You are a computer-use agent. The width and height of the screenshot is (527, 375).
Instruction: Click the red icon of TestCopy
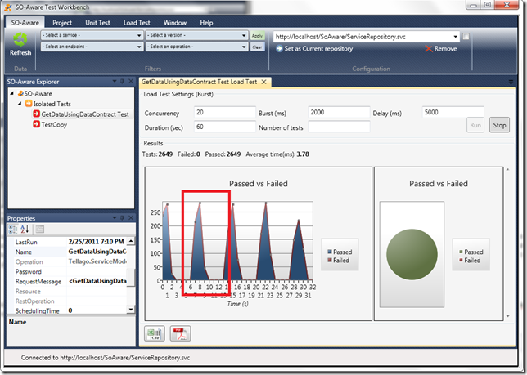tap(36, 124)
